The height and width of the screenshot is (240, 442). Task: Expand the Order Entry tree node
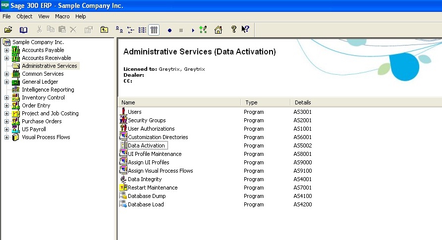click(6, 105)
